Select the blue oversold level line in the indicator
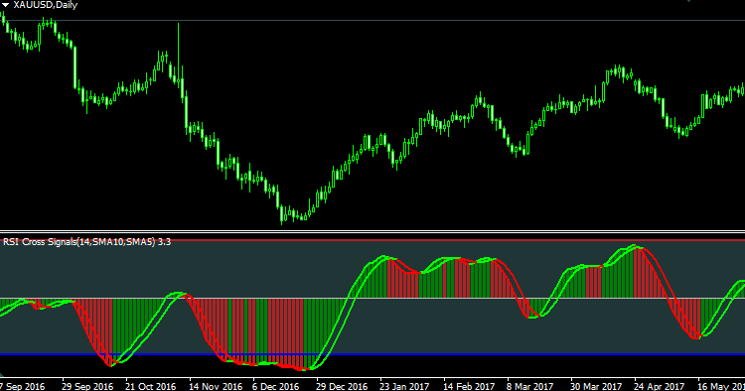 coord(372,354)
